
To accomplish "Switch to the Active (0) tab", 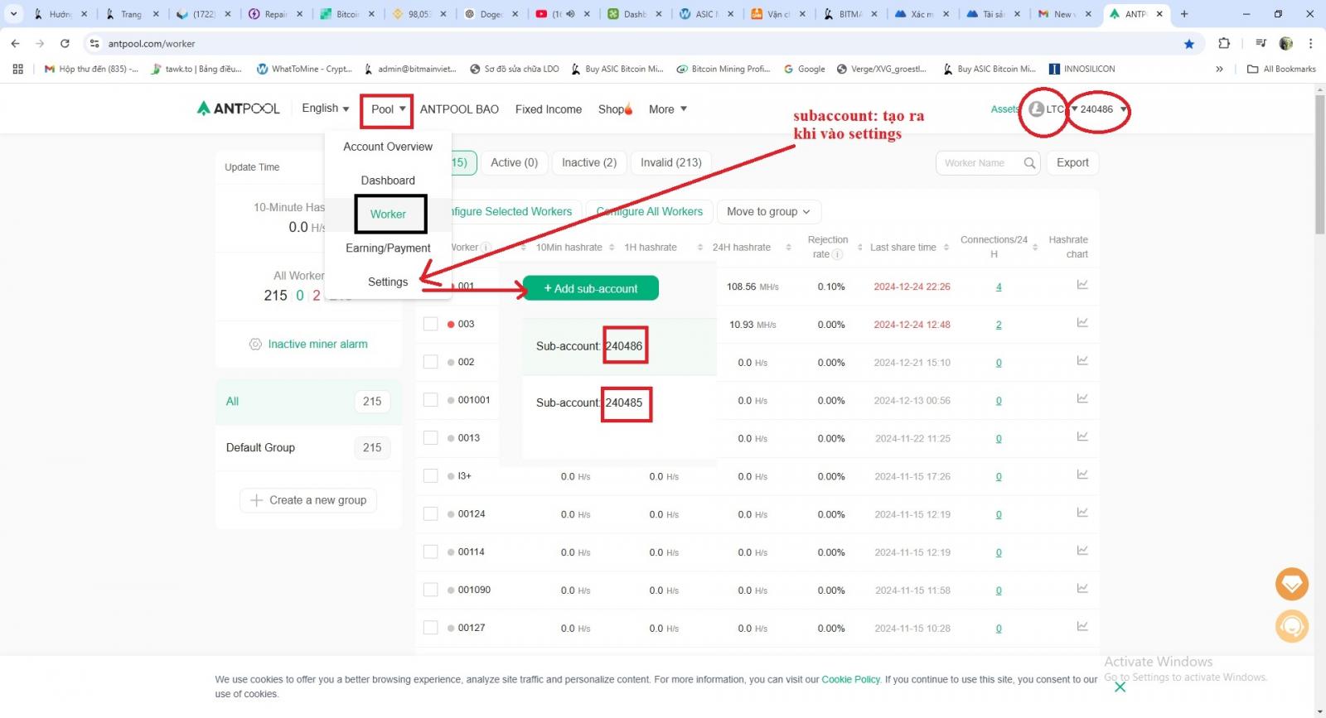I will [x=514, y=162].
